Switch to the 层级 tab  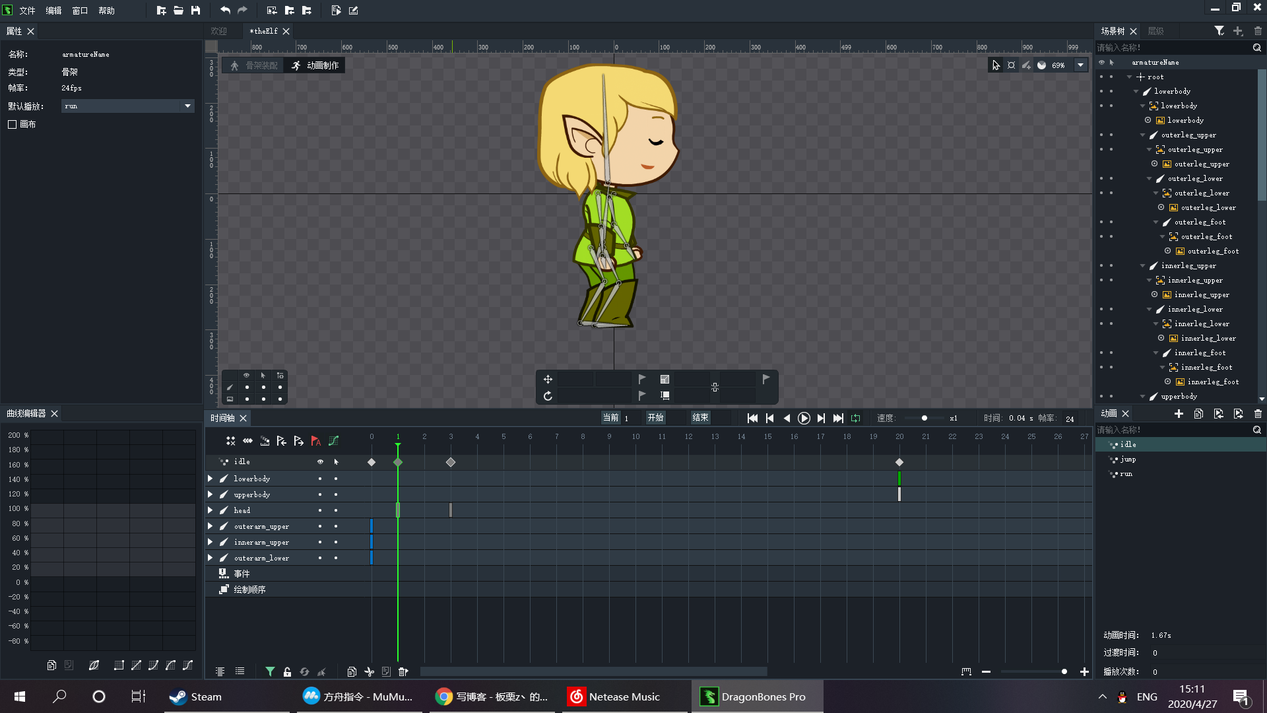[x=1155, y=31]
